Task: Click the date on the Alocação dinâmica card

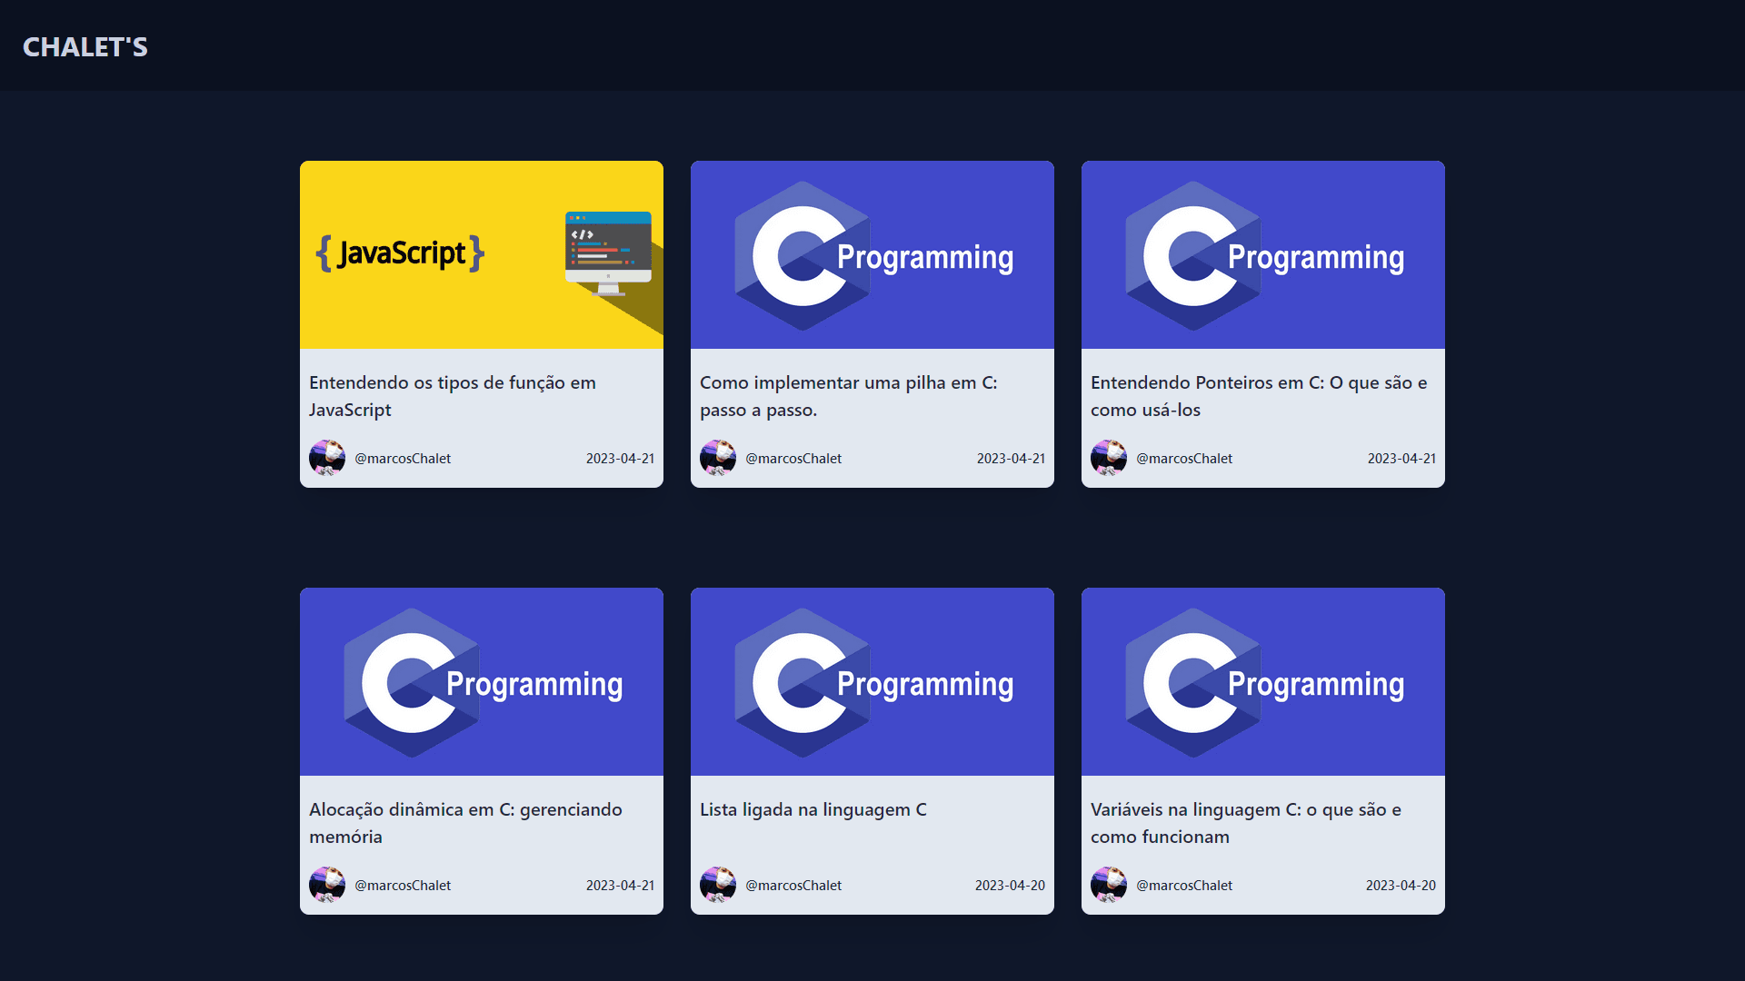Action: 620,886
